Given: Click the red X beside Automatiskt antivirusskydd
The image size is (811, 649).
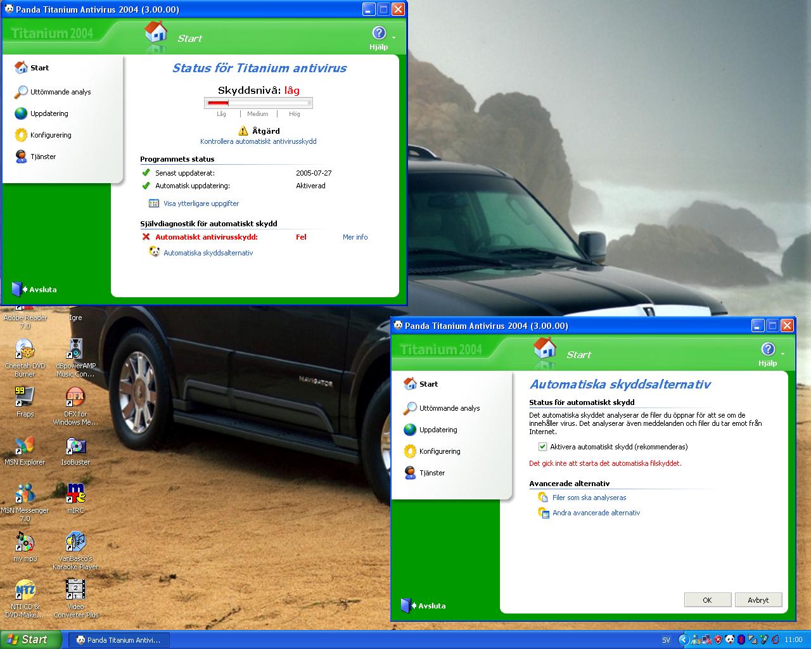Looking at the screenshot, I should point(146,237).
